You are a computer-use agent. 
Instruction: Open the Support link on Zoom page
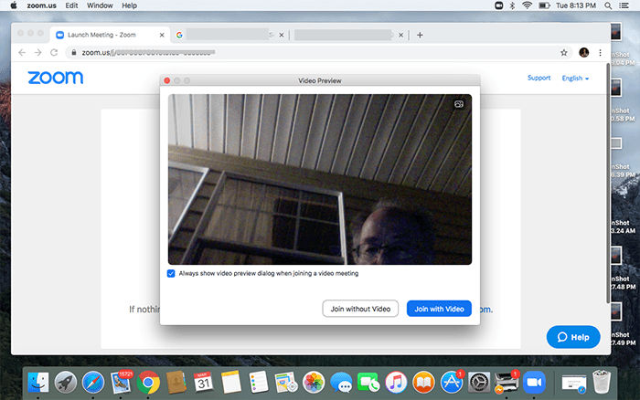539,78
